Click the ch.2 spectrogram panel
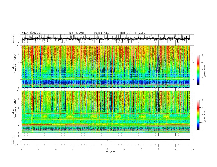The image size is (217, 167). [105, 112]
